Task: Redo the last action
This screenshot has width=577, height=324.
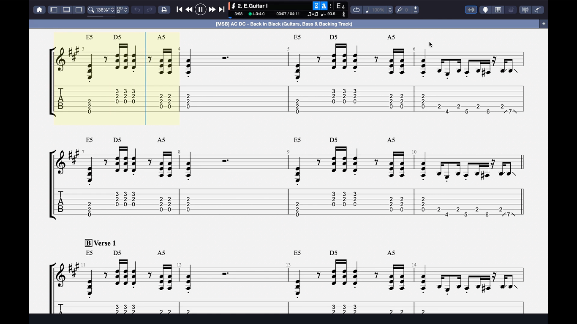Action: point(150,10)
